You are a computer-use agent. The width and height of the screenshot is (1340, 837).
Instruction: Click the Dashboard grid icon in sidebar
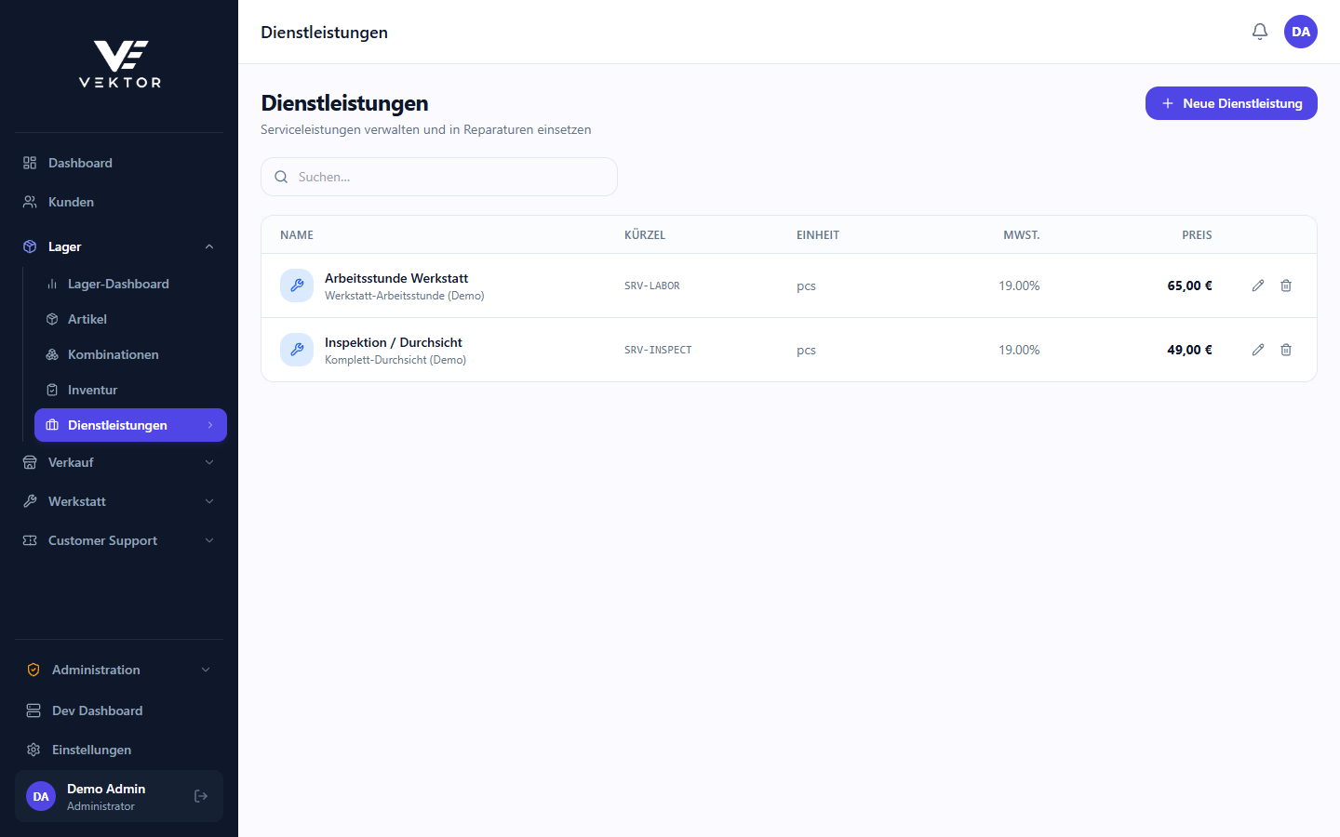click(x=30, y=163)
